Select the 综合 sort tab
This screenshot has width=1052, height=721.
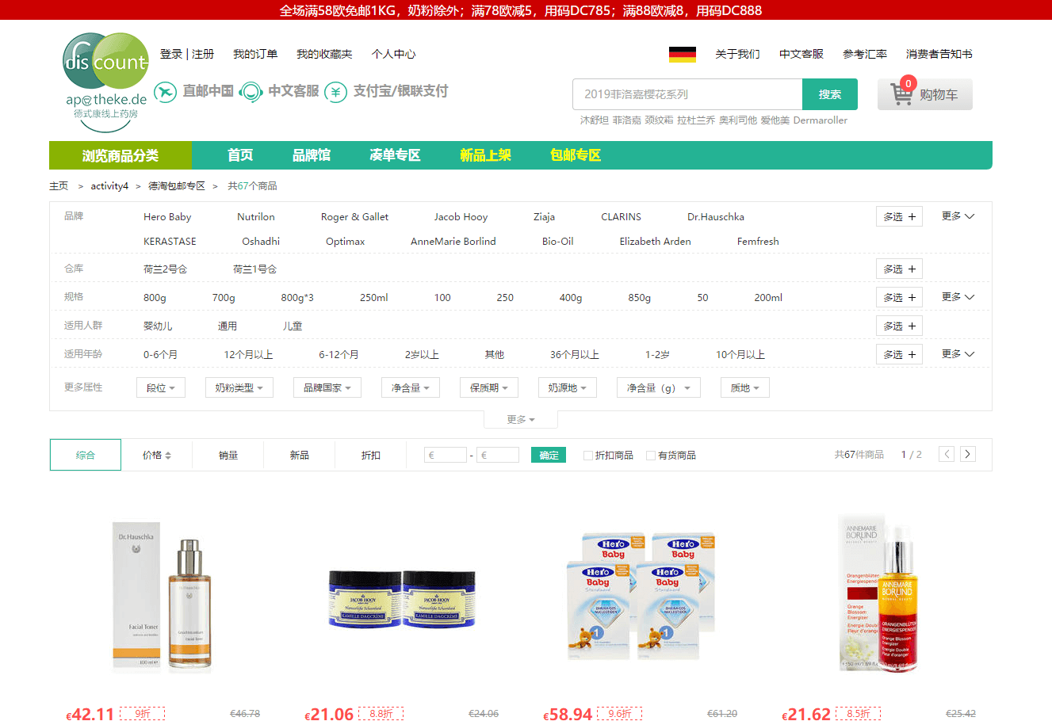point(86,455)
